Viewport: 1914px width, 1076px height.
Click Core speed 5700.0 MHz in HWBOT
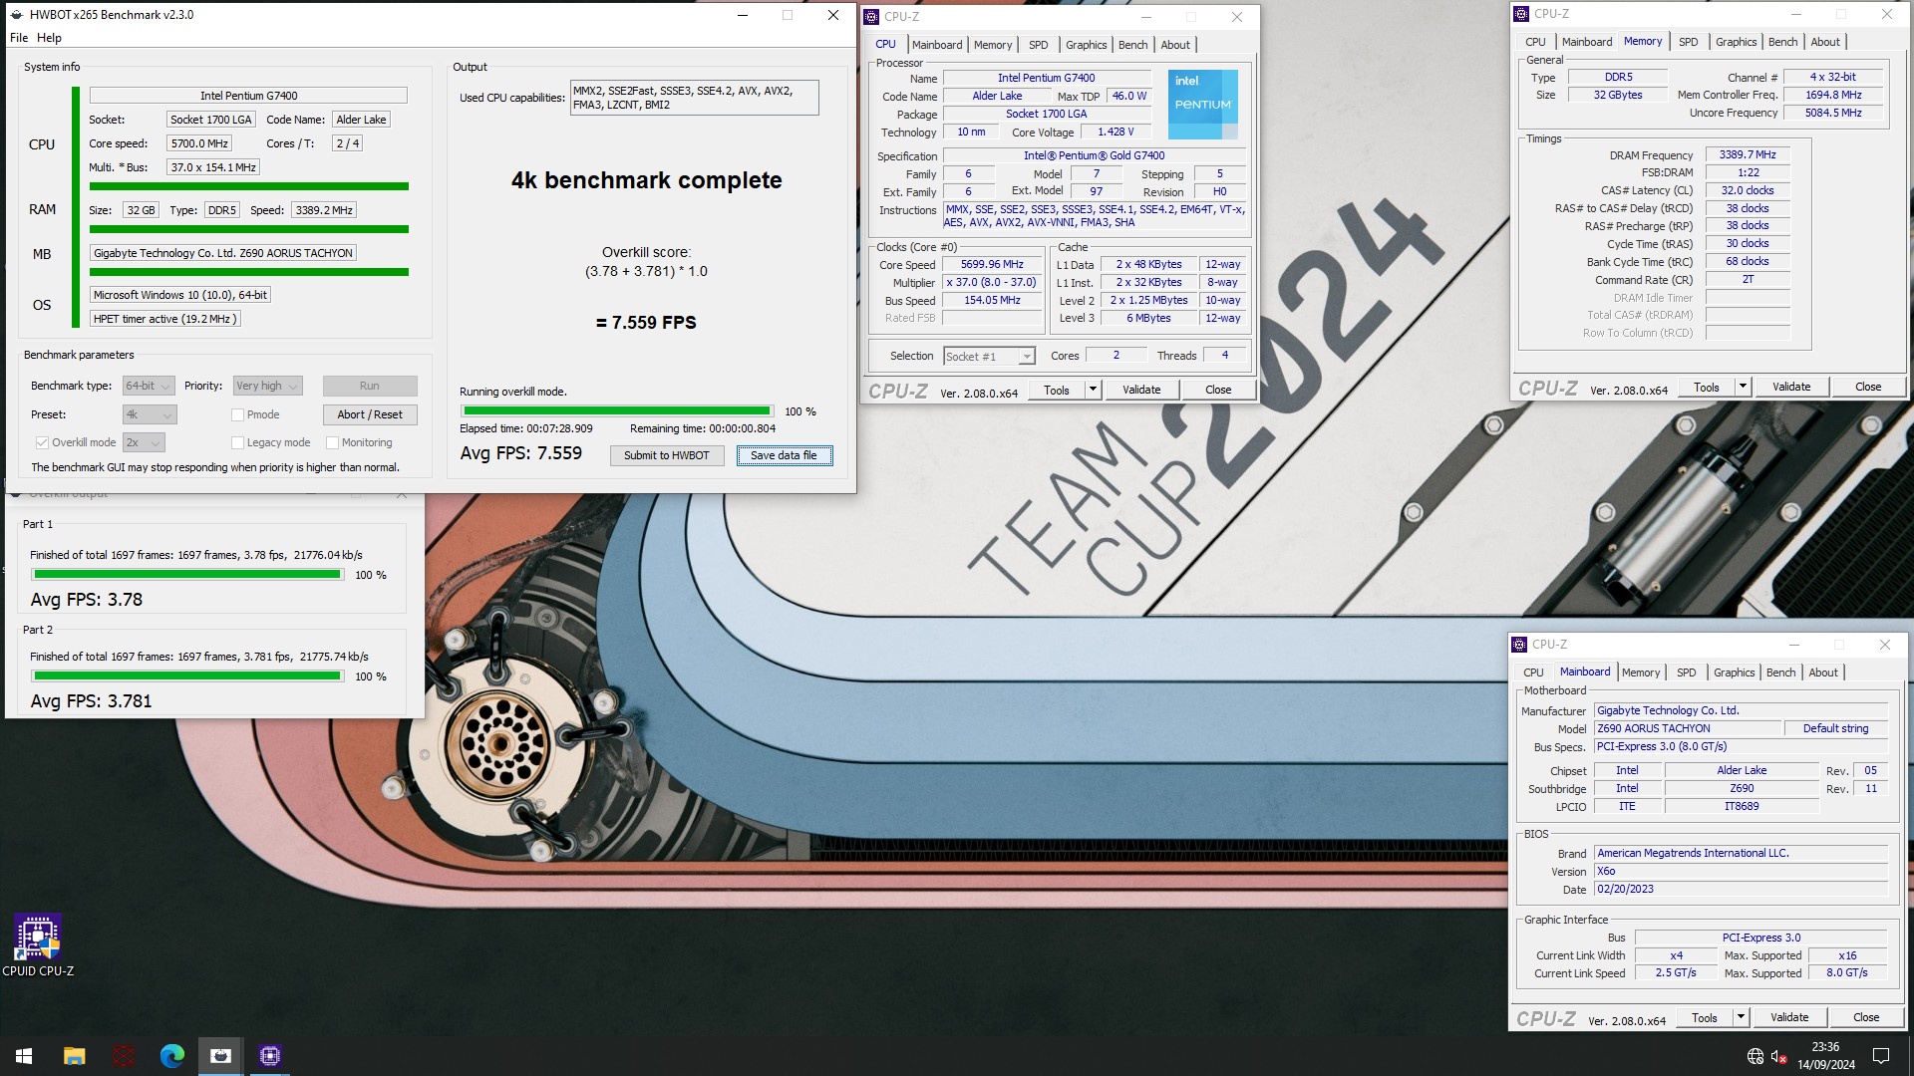click(x=198, y=143)
